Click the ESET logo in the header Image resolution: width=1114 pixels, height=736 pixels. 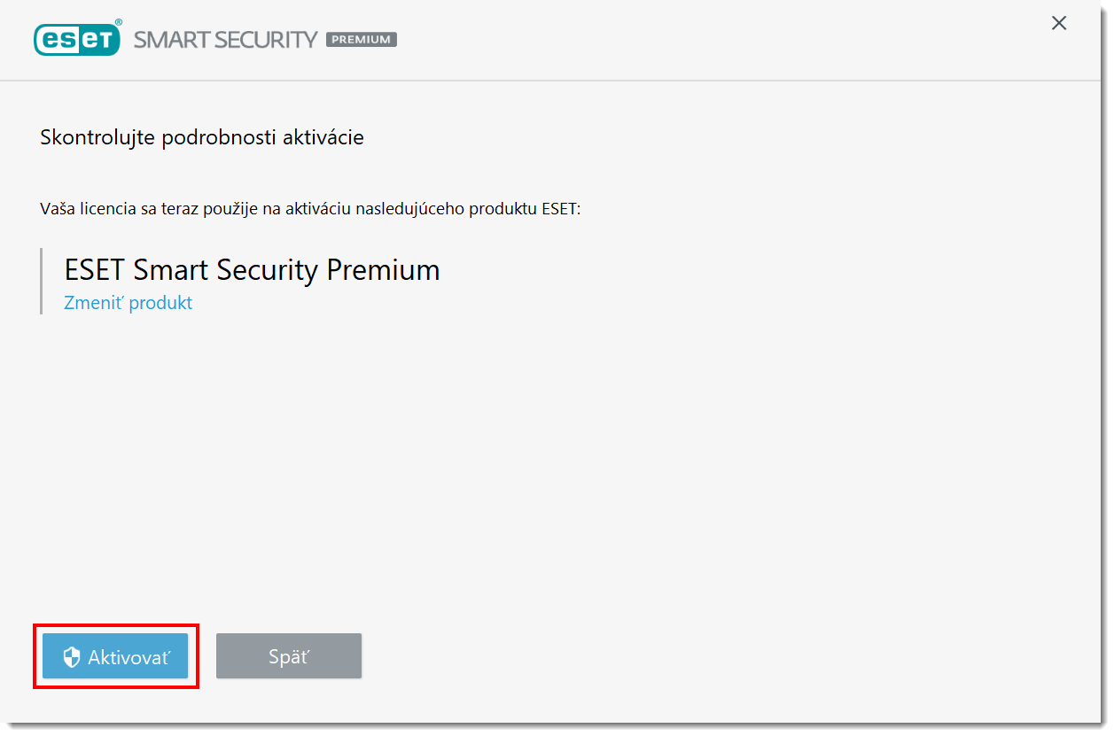[x=76, y=39]
